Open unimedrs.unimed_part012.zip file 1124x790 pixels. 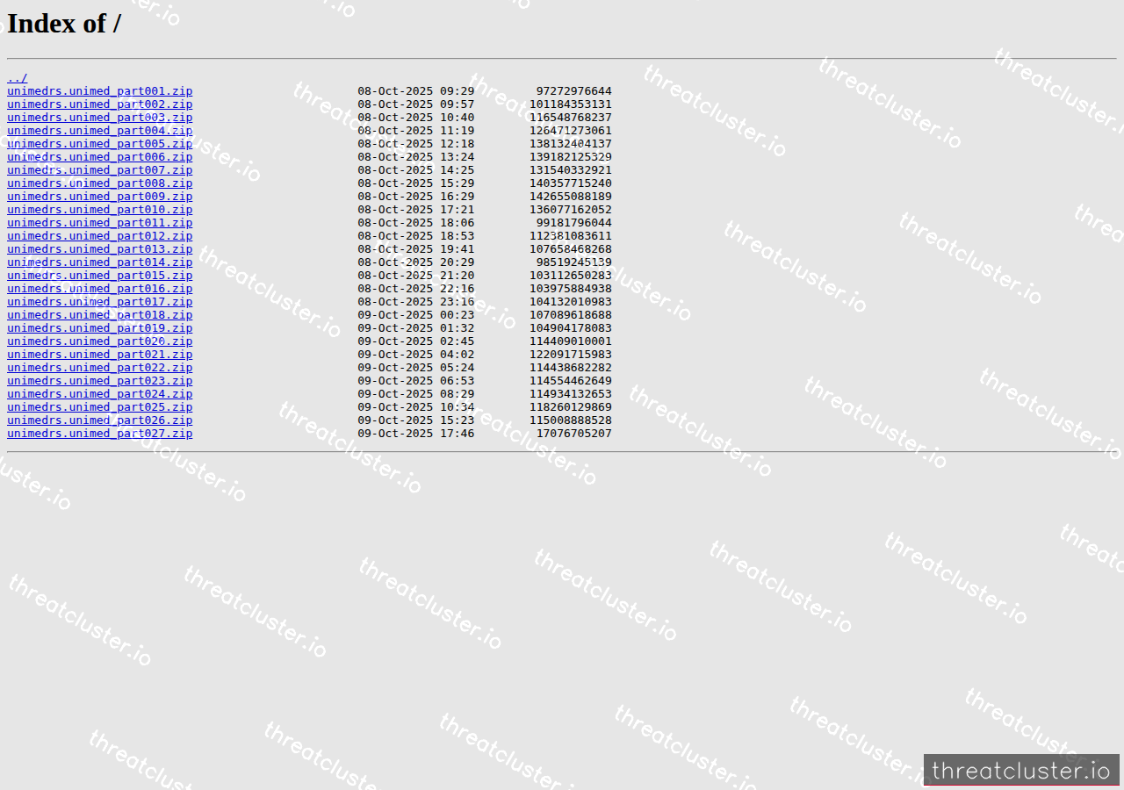coord(100,236)
